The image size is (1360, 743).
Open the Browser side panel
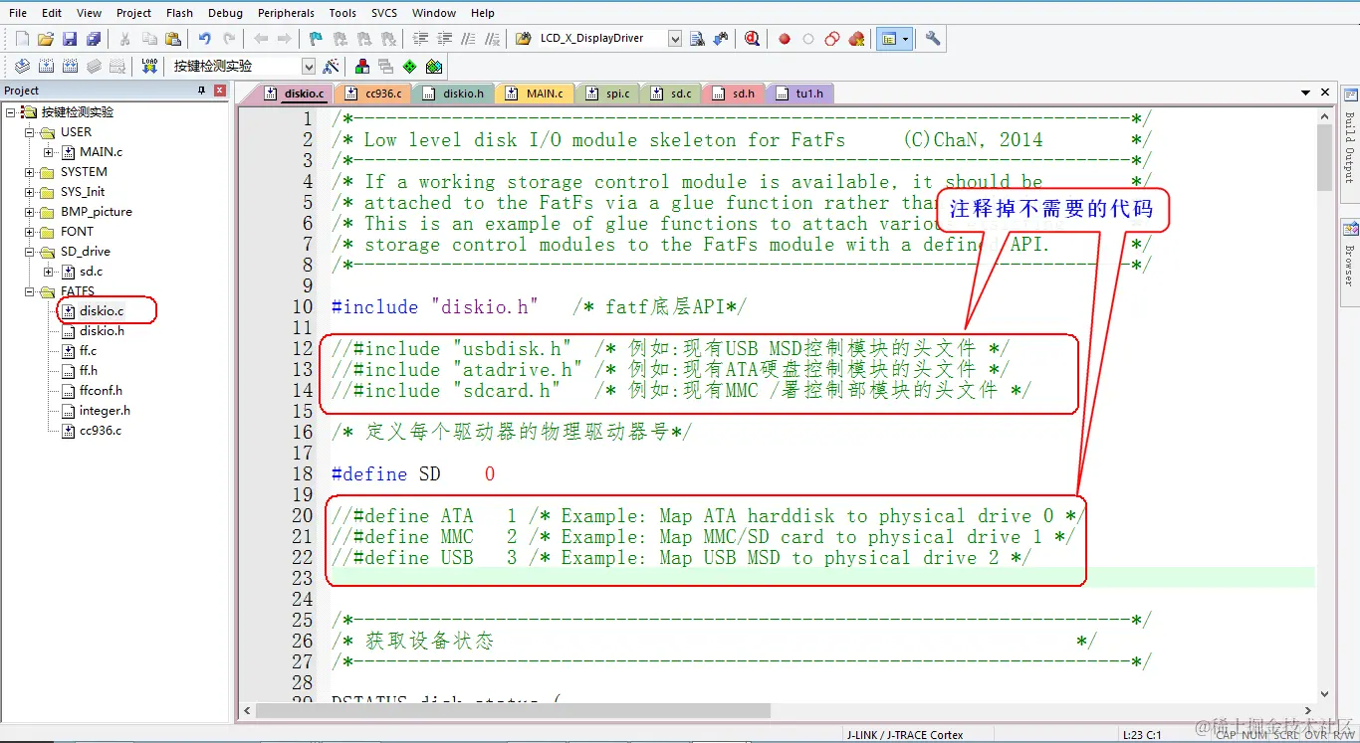[x=1349, y=261]
